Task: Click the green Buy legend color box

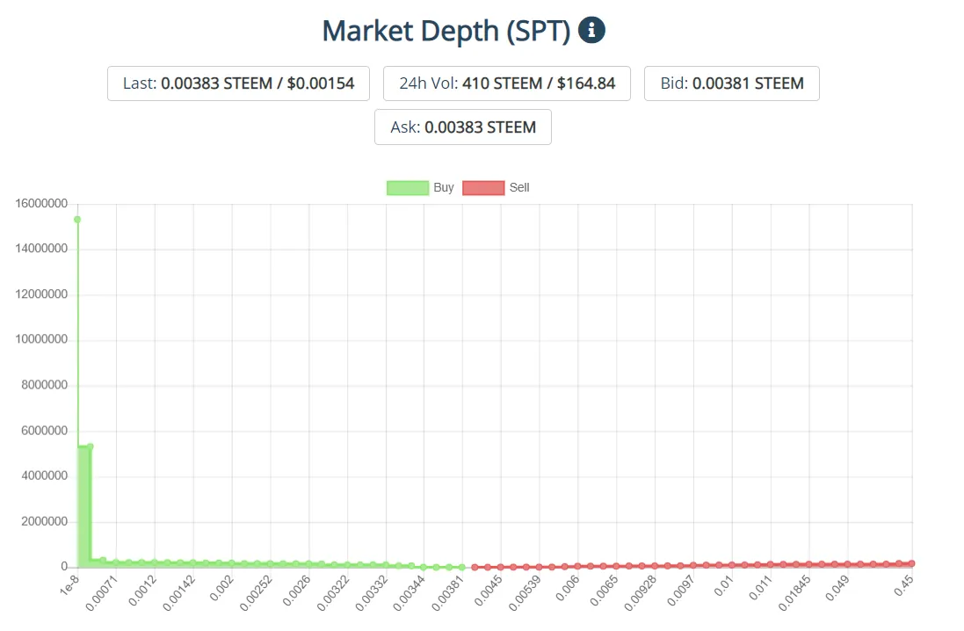Action: point(407,187)
